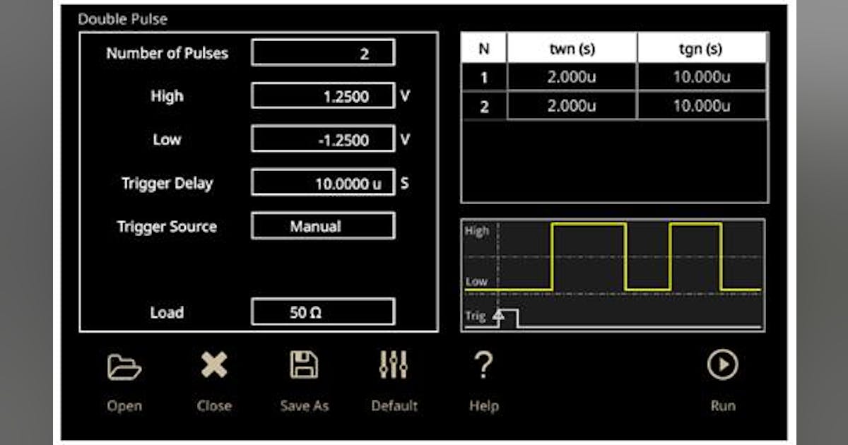Reset settings using the Default icon

click(x=394, y=367)
